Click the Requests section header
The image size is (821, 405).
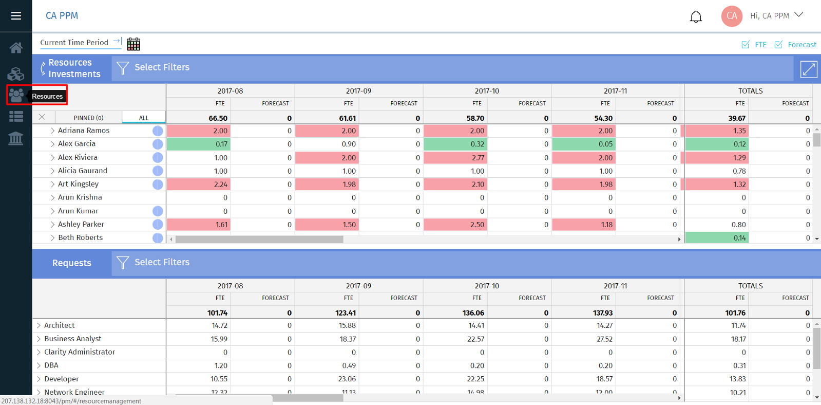tap(72, 263)
